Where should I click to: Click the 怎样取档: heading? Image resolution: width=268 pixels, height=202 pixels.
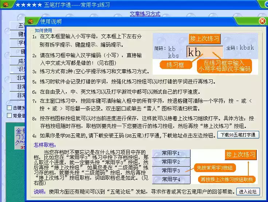(x=45, y=145)
